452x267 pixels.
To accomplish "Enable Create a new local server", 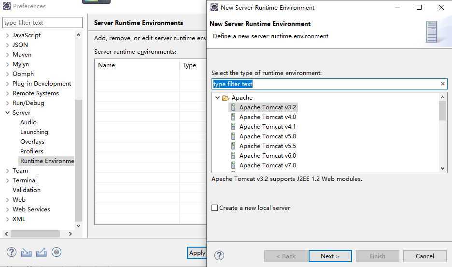I will [x=214, y=208].
